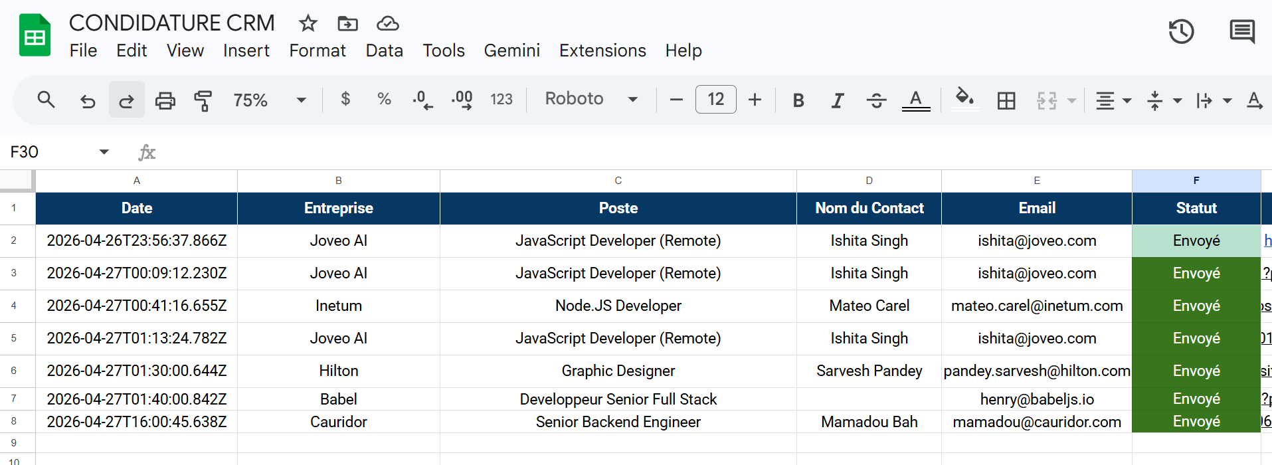
Task: Format as currency dollar sign
Action: pos(345,99)
